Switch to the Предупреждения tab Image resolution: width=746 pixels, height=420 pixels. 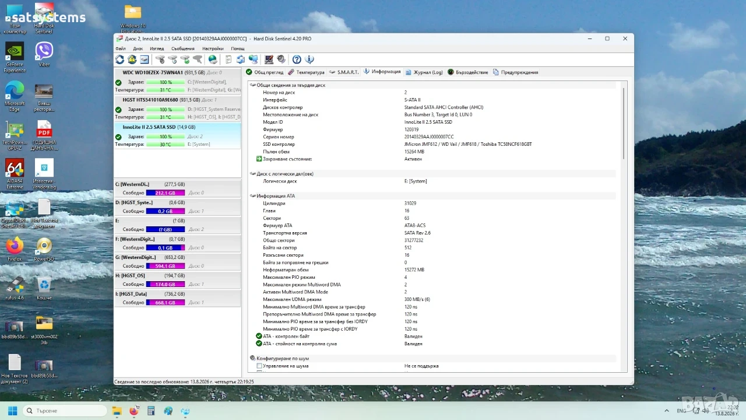515,72
